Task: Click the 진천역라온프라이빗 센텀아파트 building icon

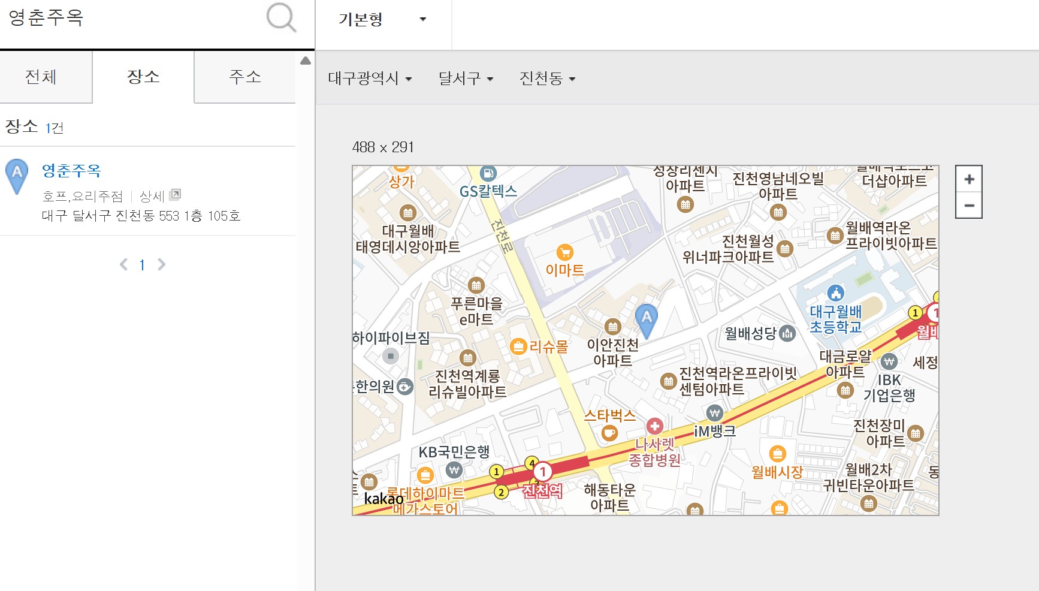Action: point(668,381)
